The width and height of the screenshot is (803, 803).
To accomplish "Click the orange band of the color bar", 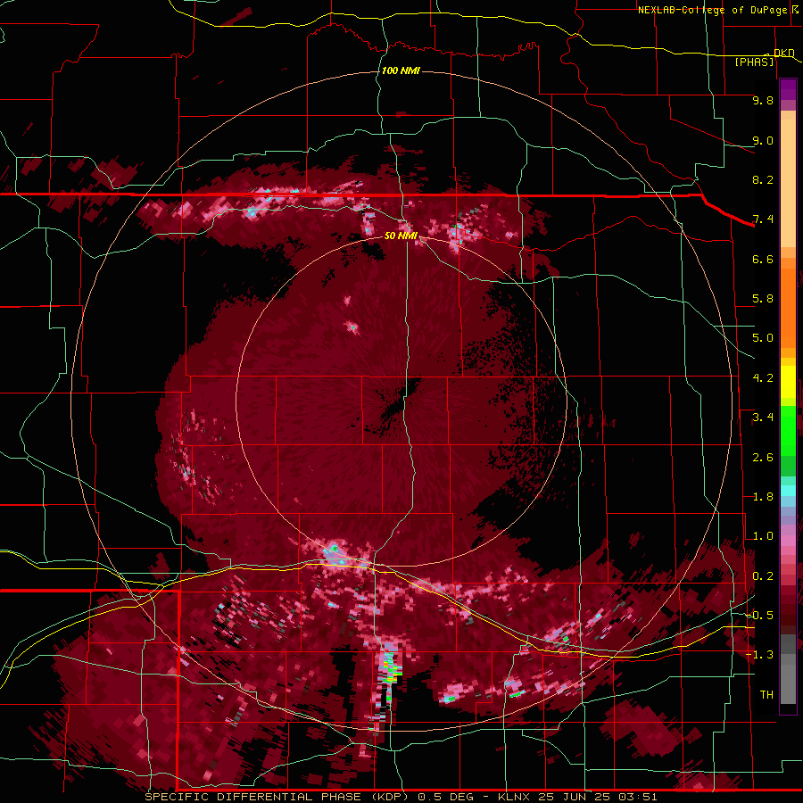I will (788, 307).
